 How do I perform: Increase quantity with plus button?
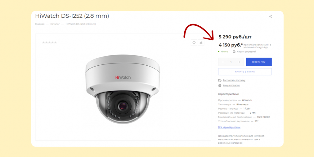tap(239, 62)
